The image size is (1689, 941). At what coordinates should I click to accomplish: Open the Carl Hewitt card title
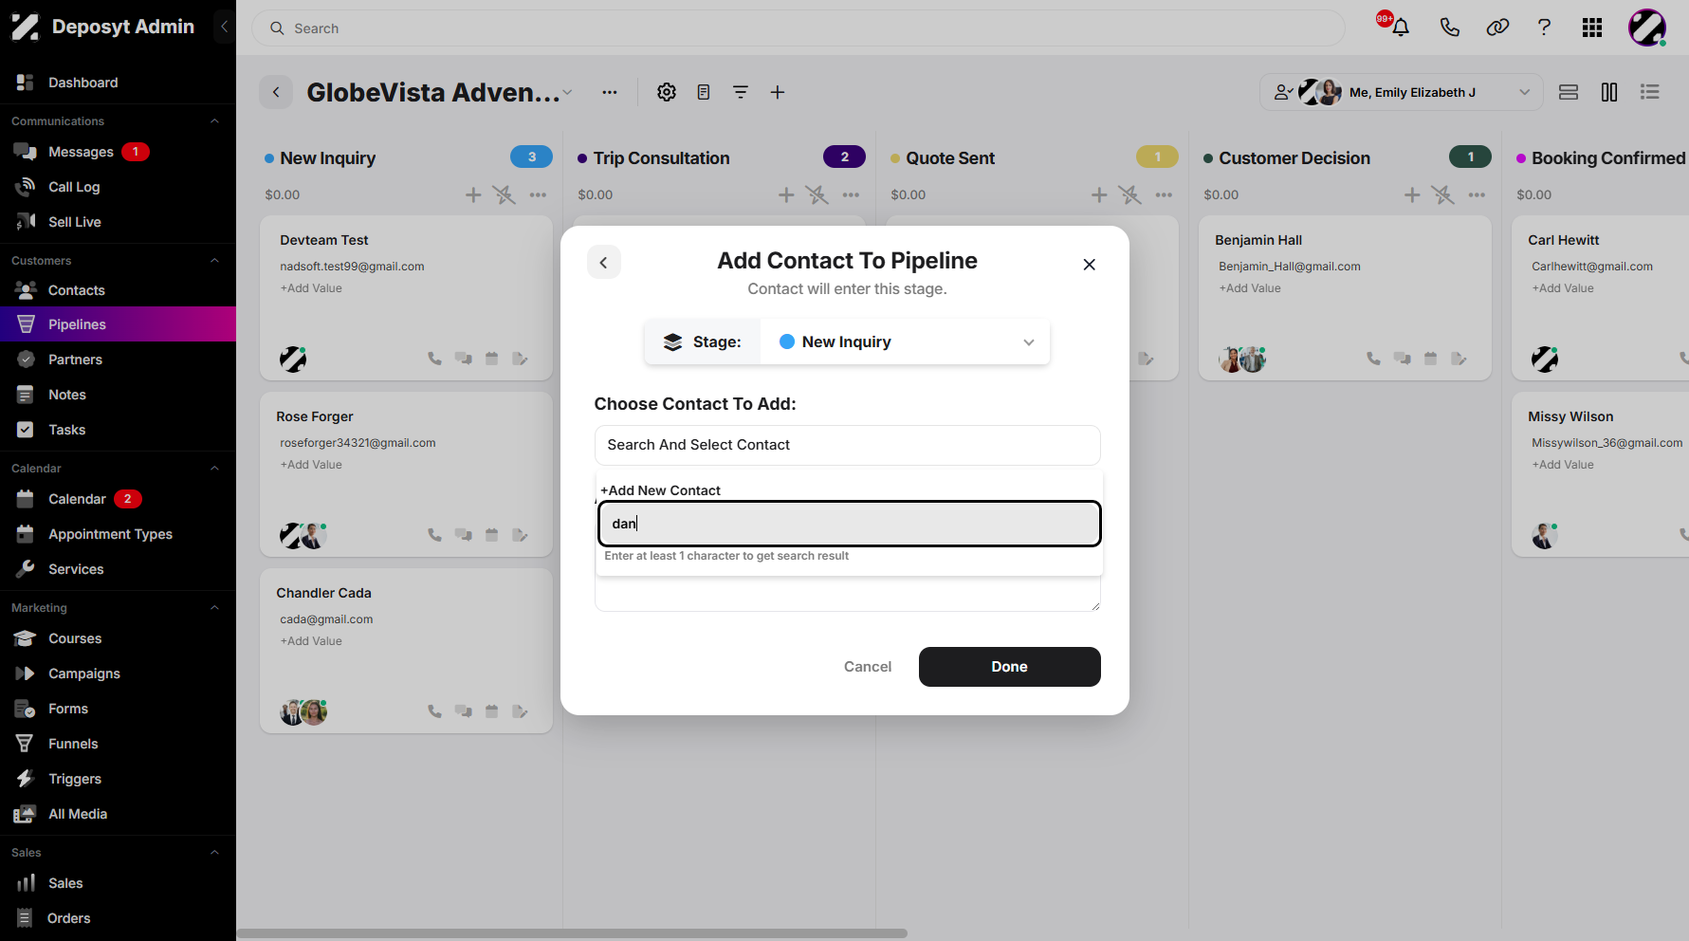click(1564, 240)
